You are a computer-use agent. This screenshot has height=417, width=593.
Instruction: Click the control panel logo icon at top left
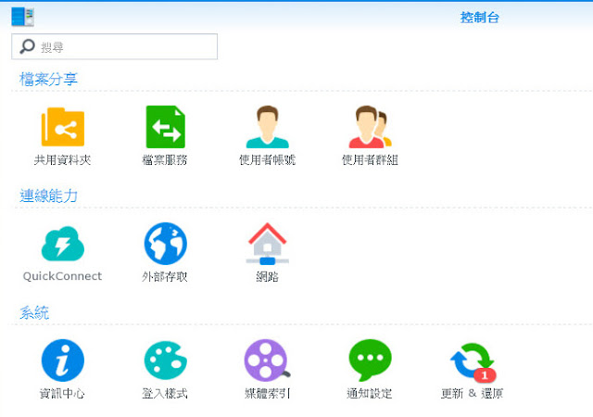(22, 17)
